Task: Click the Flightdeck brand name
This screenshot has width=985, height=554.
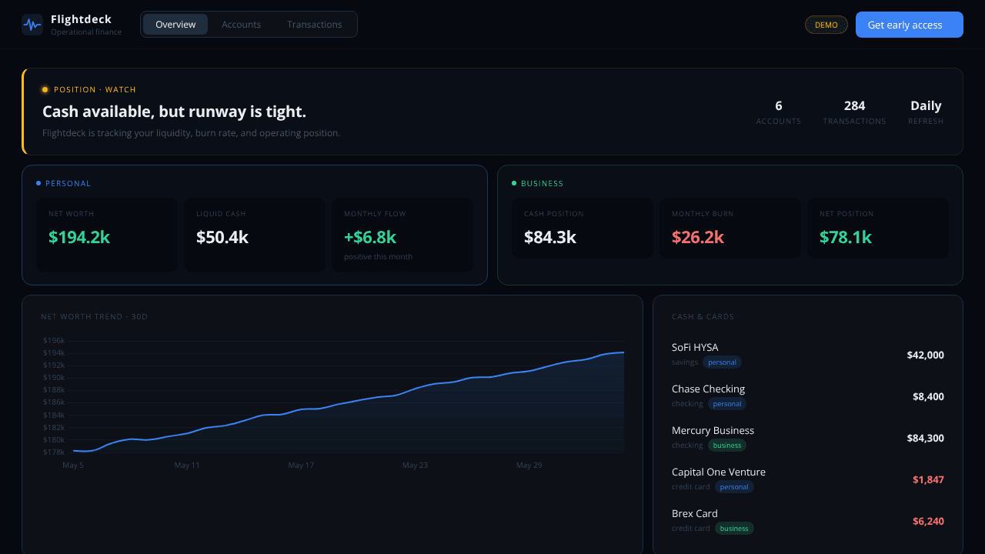Action: [x=81, y=19]
